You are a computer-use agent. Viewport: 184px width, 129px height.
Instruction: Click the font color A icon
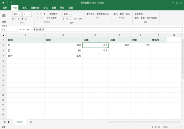pyautogui.click(x=26, y=19)
